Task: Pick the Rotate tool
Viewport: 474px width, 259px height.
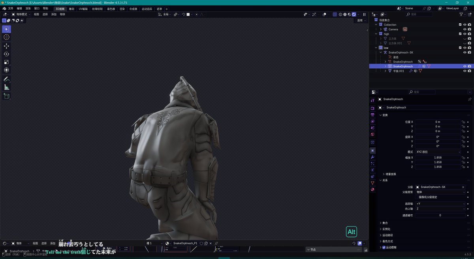Action: click(x=6, y=54)
